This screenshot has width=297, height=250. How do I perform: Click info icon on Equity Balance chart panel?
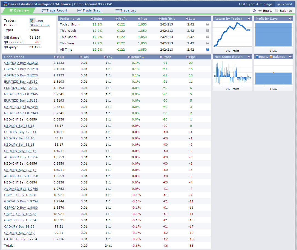click(290, 57)
